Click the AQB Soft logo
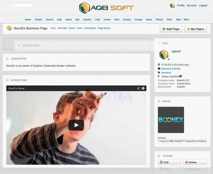The image size is (213, 174). [106, 8]
